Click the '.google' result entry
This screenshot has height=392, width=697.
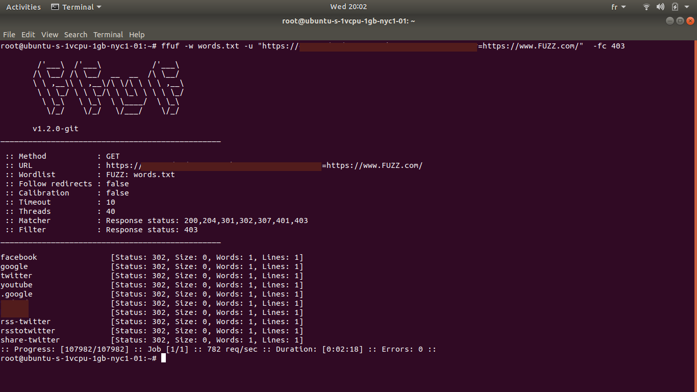16,294
